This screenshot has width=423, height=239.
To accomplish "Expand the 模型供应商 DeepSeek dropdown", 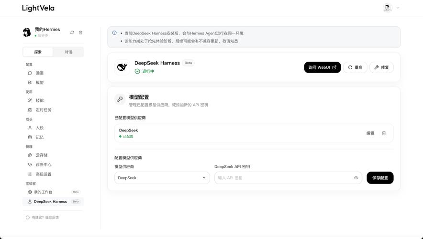I will pos(162,178).
